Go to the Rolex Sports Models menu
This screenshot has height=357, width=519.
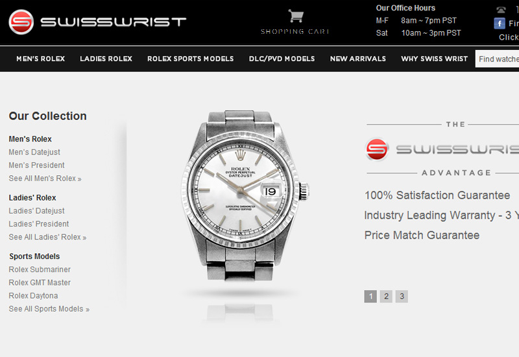(x=190, y=58)
